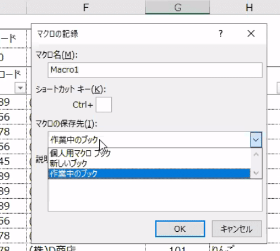Select column F header
Viewport: 280px width, 251px height.
tap(86, 7)
